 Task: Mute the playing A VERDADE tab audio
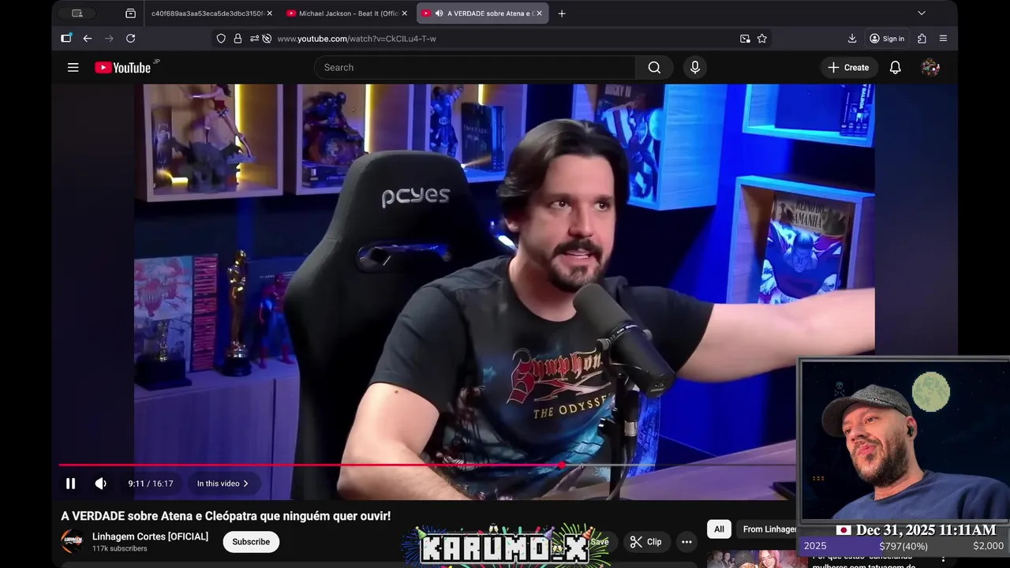pyautogui.click(x=439, y=13)
